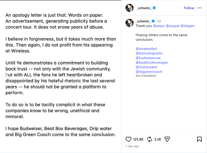Repost using the arrows icon
207x153 pixels.
pyautogui.click(x=150, y=139)
